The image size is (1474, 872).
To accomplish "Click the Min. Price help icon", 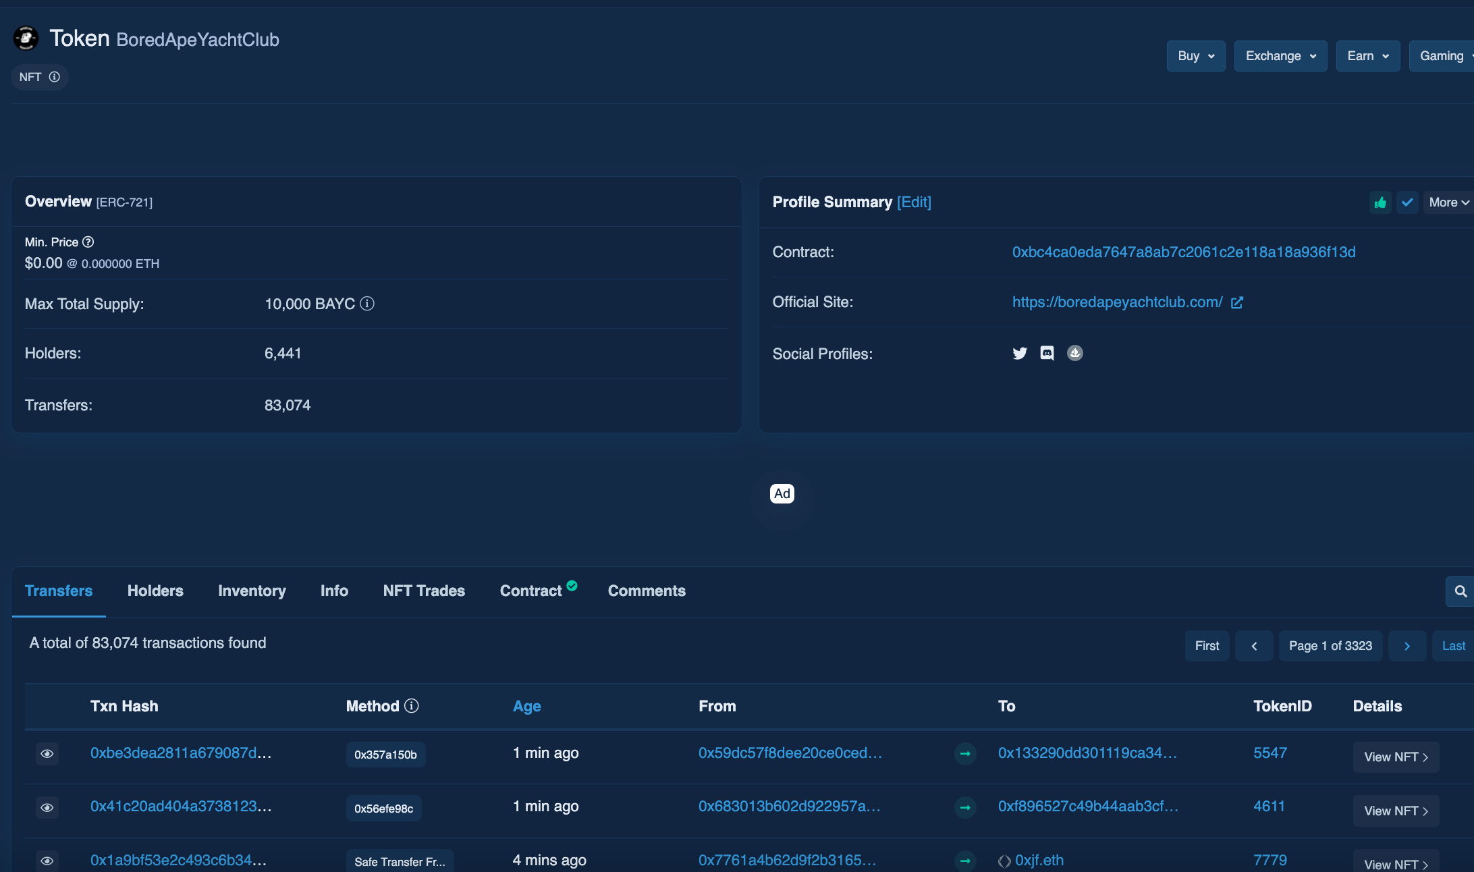I will click(88, 242).
